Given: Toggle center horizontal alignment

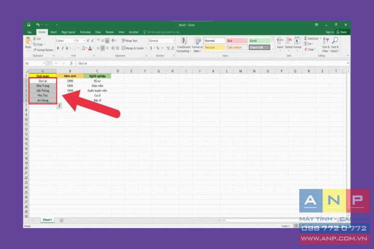Looking at the screenshot, I should click(103, 48).
